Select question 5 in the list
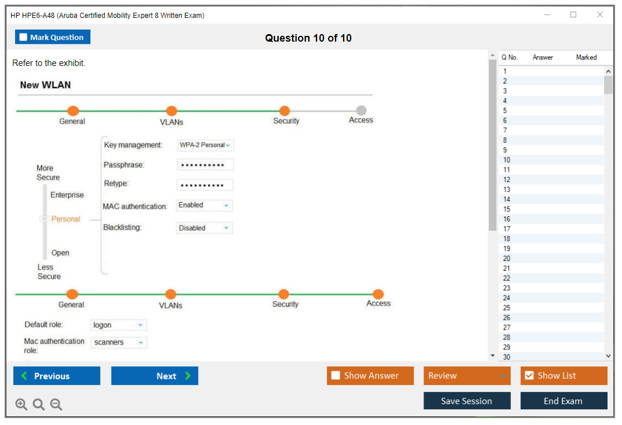 pos(505,110)
